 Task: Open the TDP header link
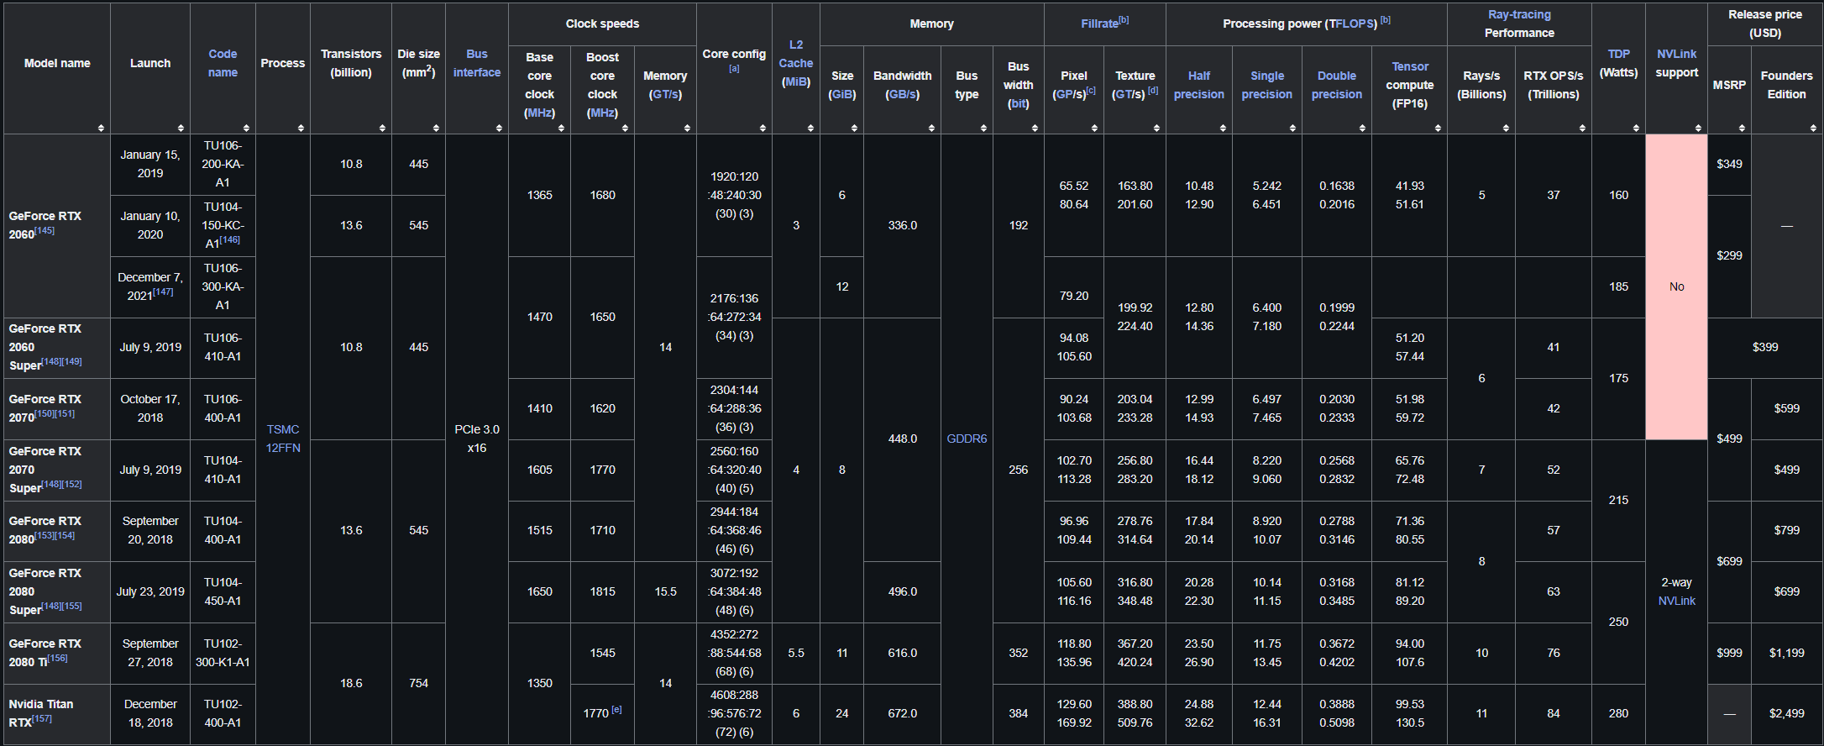click(1618, 54)
